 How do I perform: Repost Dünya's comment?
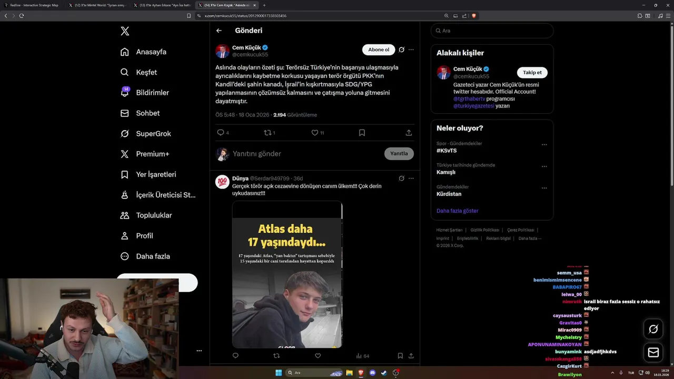click(x=276, y=356)
